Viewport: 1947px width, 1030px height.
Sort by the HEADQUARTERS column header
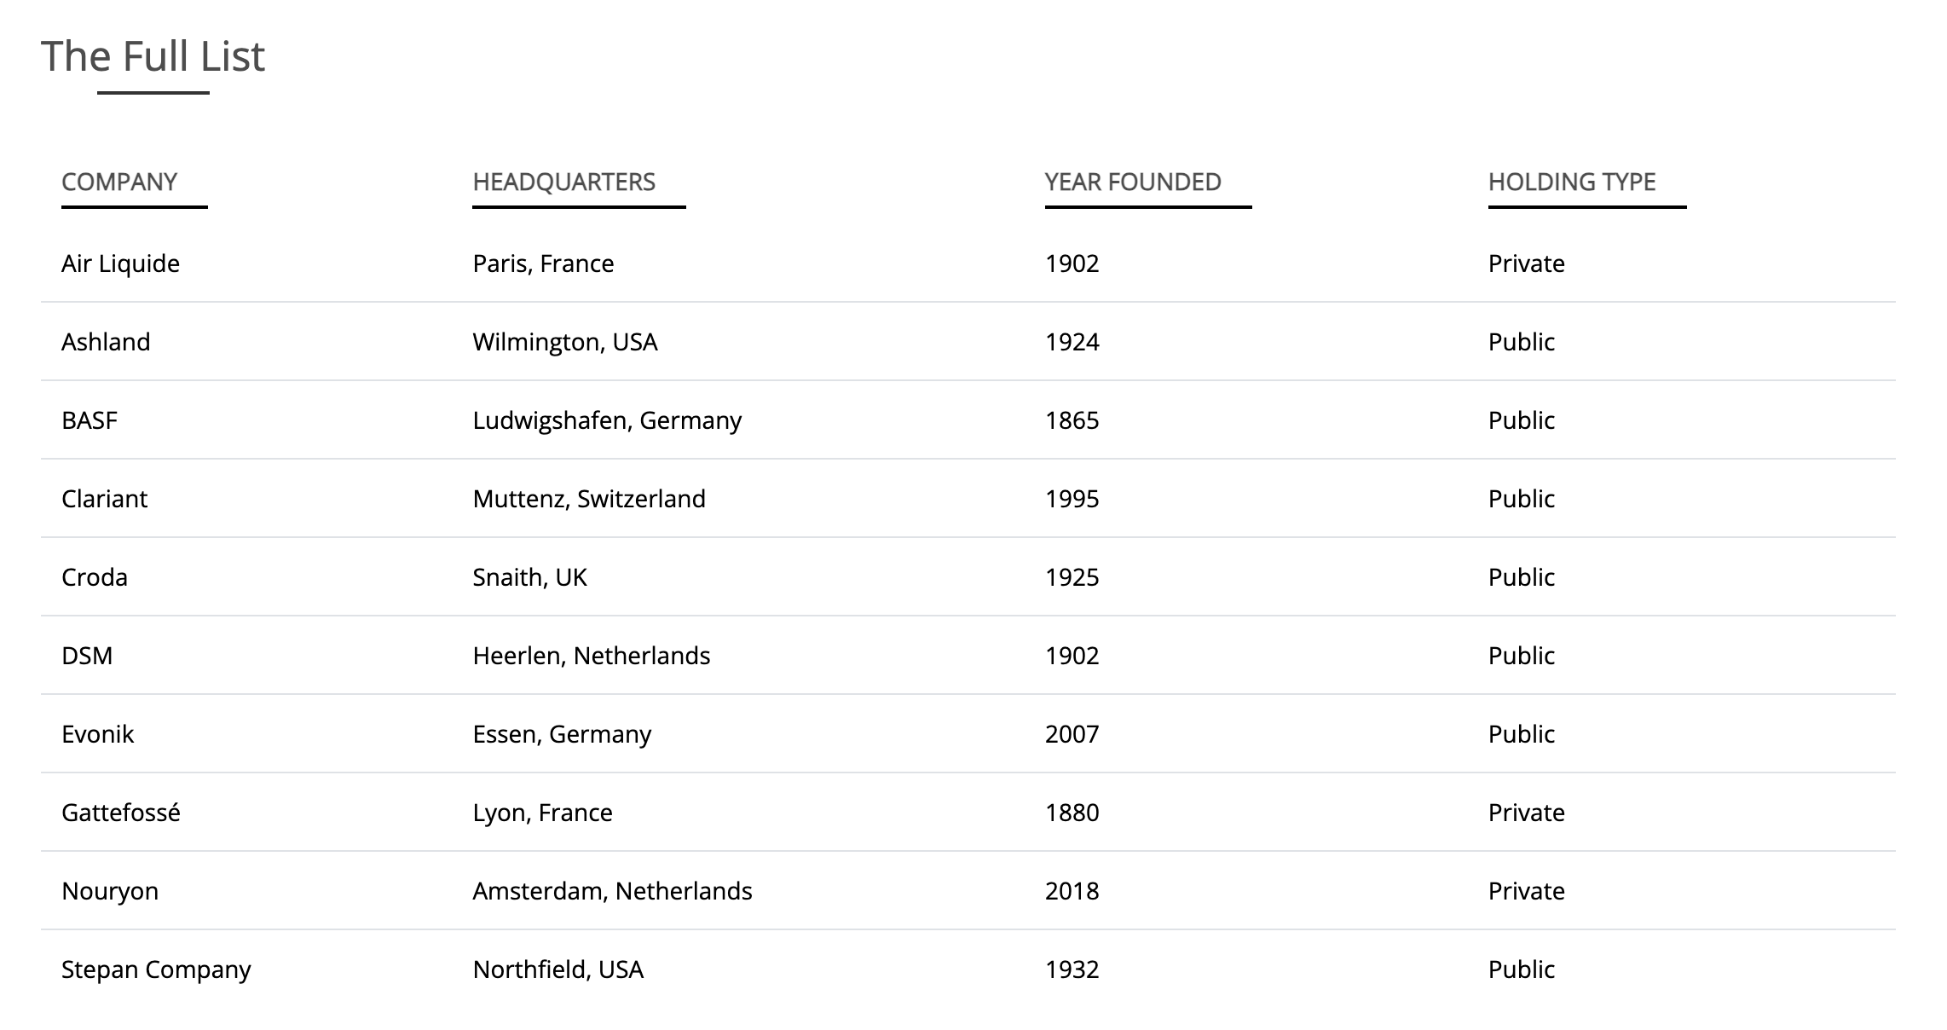pyautogui.click(x=563, y=182)
